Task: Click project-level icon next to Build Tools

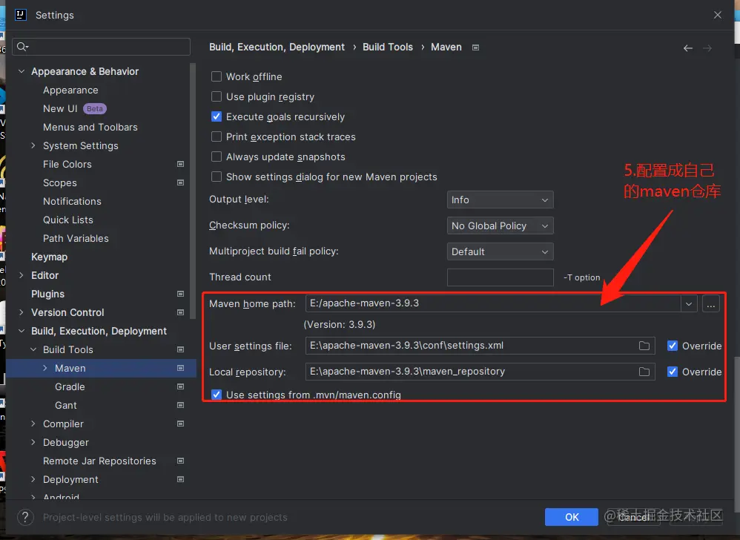Action: (x=180, y=349)
